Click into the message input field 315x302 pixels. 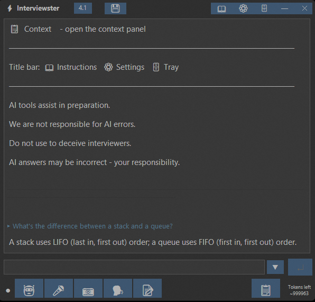(134, 267)
